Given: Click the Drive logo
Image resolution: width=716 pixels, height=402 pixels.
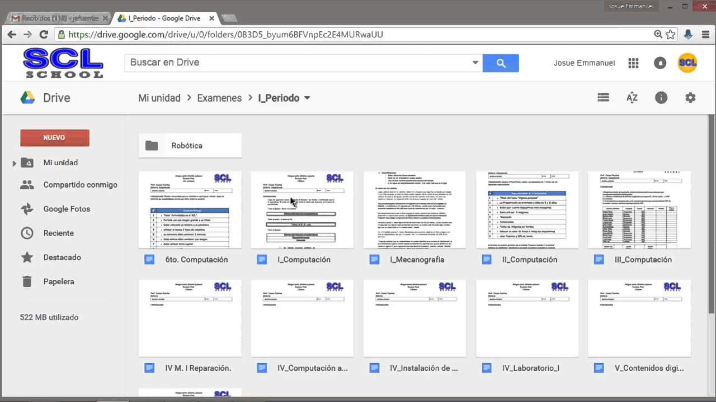Looking at the screenshot, I should click(x=45, y=98).
